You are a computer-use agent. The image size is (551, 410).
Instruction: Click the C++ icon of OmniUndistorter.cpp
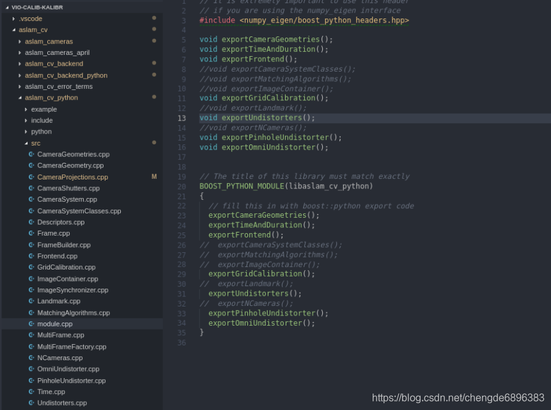coord(31,369)
